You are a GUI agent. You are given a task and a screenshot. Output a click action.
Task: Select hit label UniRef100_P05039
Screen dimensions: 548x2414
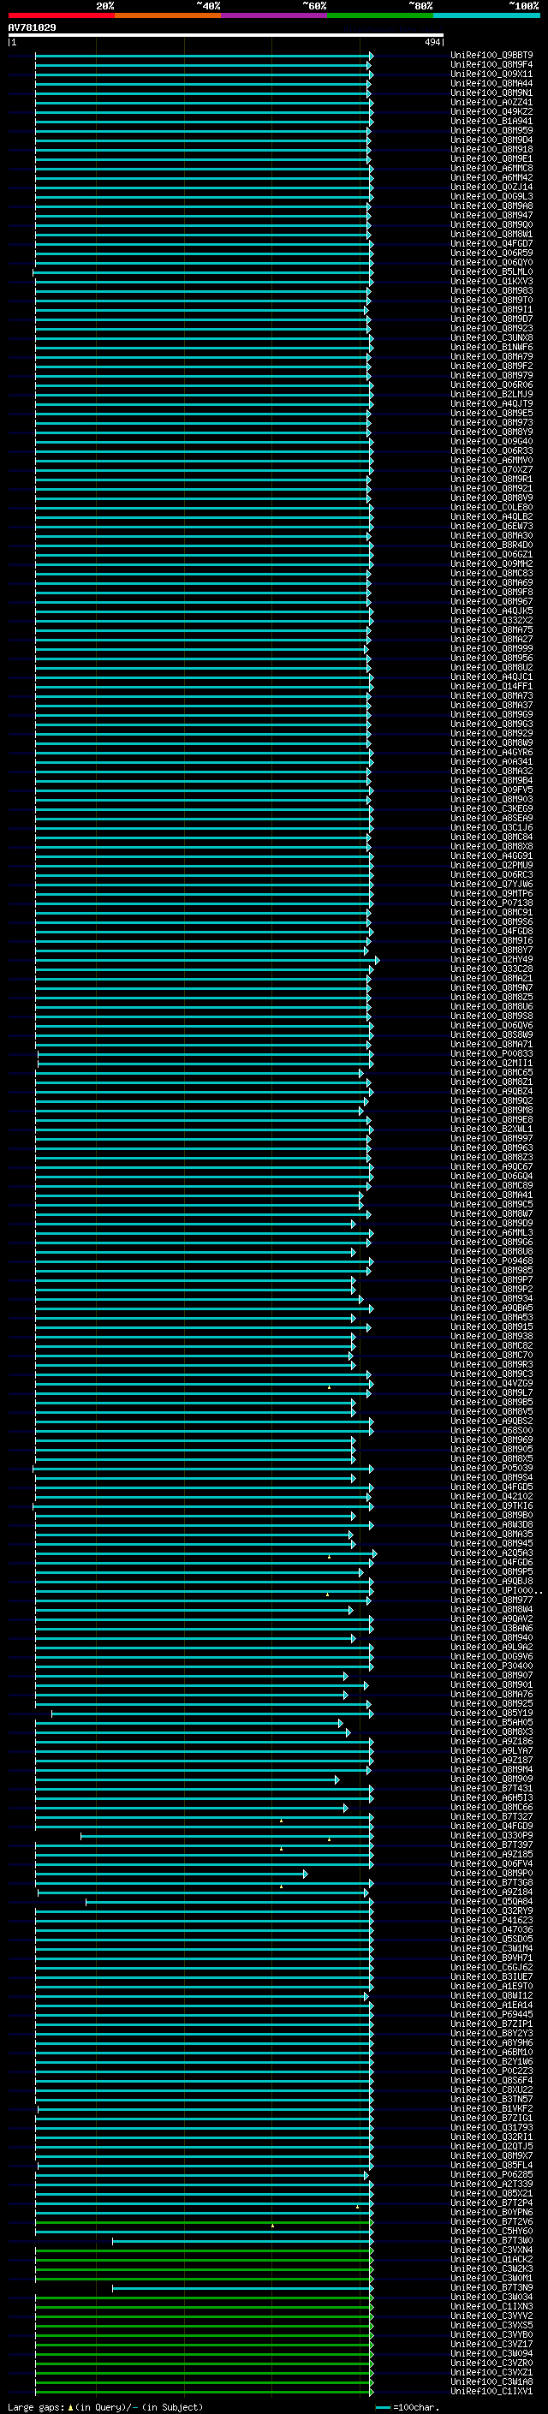pyautogui.click(x=491, y=1469)
